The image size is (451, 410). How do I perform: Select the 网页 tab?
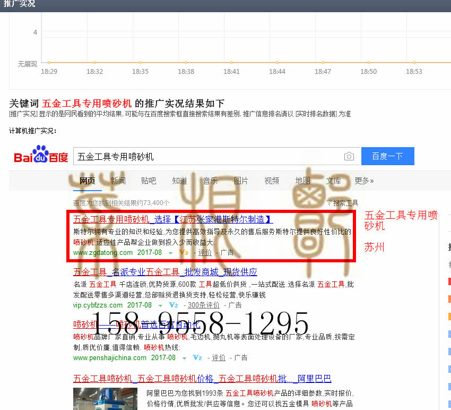(x=87, y=181)
